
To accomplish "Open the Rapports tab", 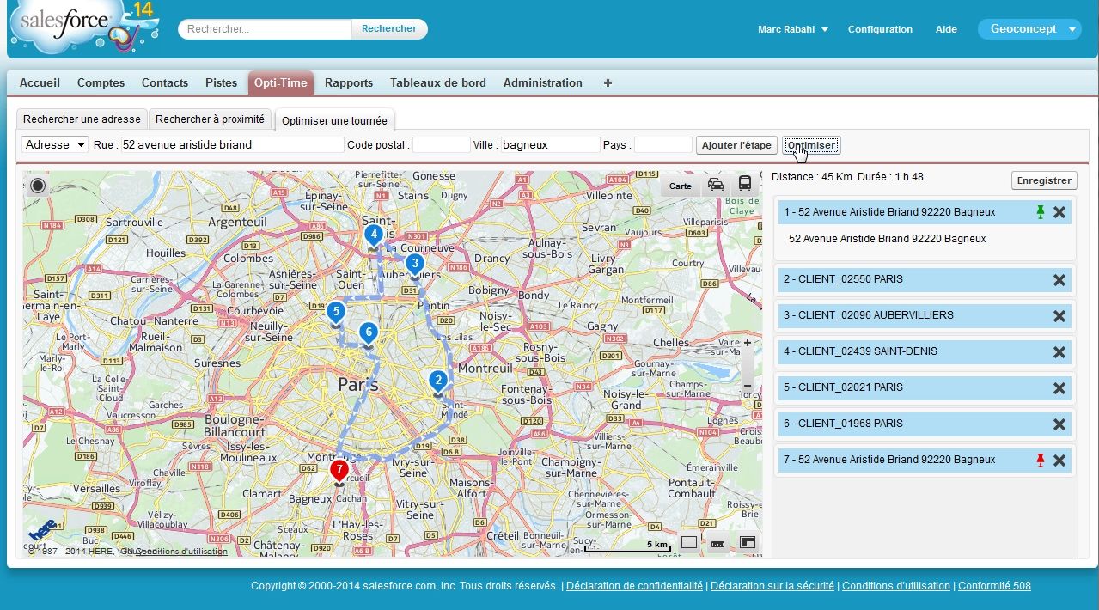I will pos(349,83).
